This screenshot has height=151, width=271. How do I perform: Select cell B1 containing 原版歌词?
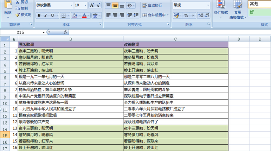[x=70, y=45]
